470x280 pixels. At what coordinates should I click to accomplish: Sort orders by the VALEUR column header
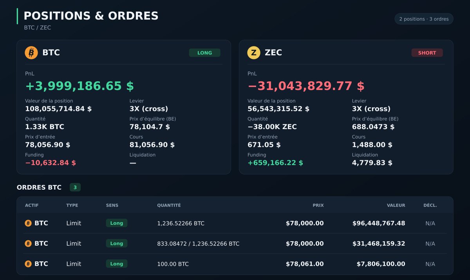pos(396,205)
